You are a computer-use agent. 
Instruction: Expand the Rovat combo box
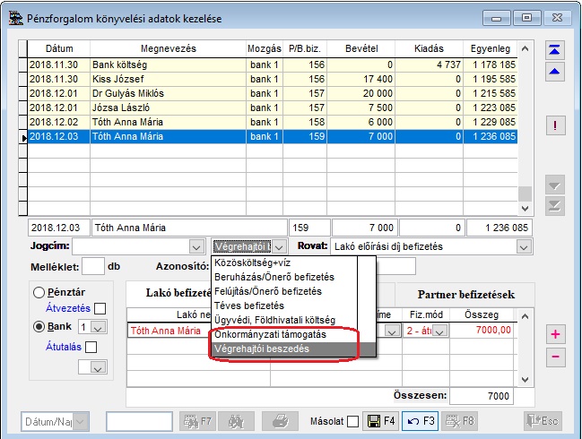click(x=523, y=245)
